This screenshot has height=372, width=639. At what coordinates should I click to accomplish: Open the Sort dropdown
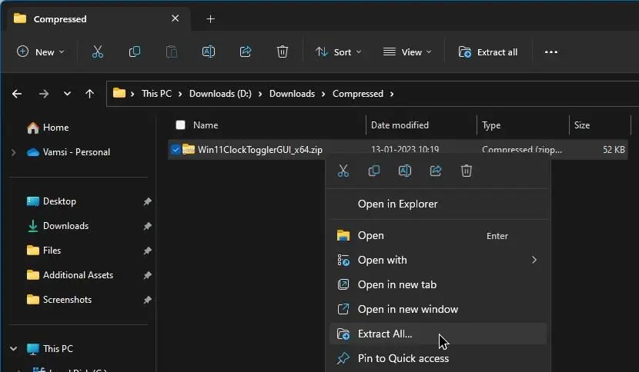pos(338,52)
